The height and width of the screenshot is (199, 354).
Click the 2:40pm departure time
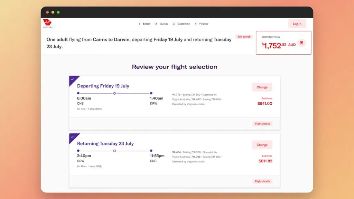pos(84,156)
